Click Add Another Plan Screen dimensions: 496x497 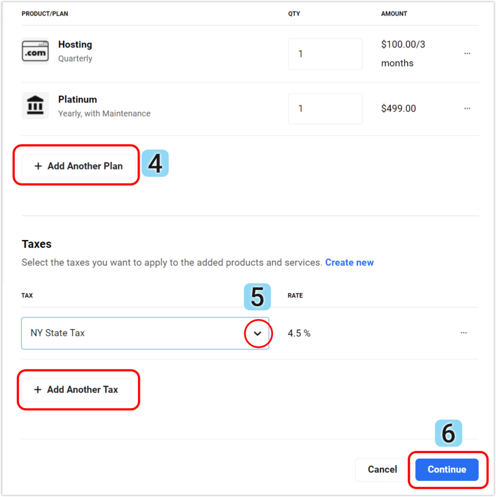tap(78, 166)
